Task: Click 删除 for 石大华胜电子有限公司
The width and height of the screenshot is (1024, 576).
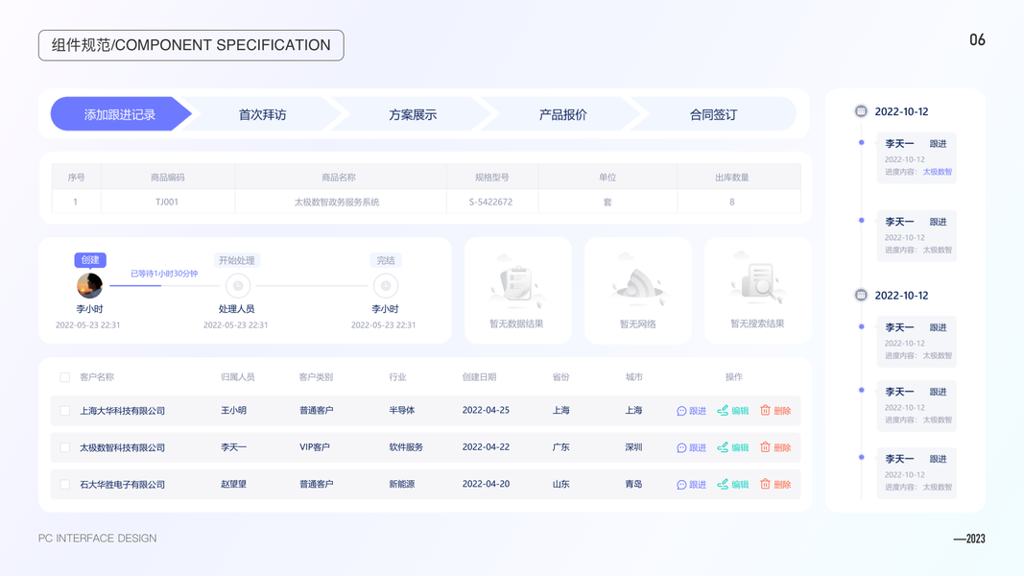Action: [x=775, y=485]
